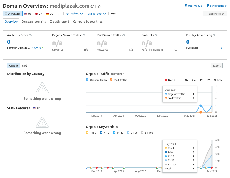
Task: Open the more countries ellipsis menu
Action: coord(58,14)
